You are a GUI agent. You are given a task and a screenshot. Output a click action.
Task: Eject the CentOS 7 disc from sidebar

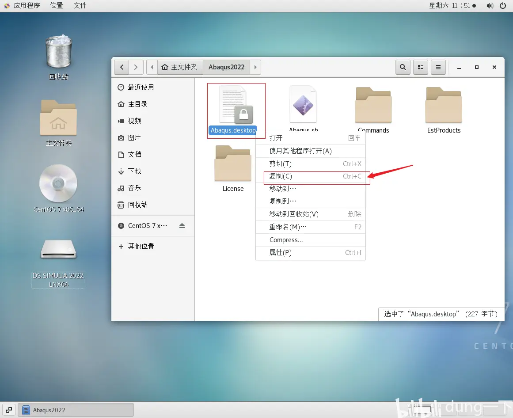(182, 226)
